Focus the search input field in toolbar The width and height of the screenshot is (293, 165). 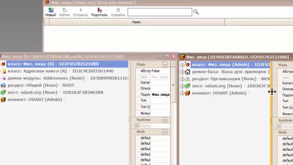click(160, 12)
